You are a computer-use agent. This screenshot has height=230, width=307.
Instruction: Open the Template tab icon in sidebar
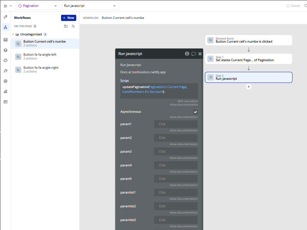[x=6, y=102]
